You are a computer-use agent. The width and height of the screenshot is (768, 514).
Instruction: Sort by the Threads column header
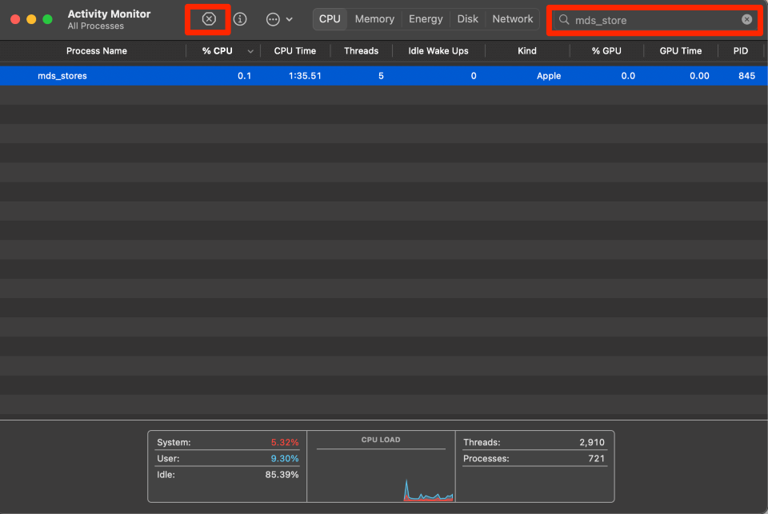tap(361, 51)
